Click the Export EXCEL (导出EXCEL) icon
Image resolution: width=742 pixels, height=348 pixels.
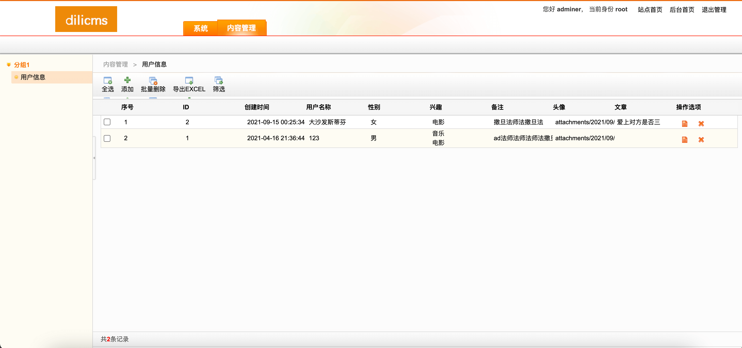[189, 80]
